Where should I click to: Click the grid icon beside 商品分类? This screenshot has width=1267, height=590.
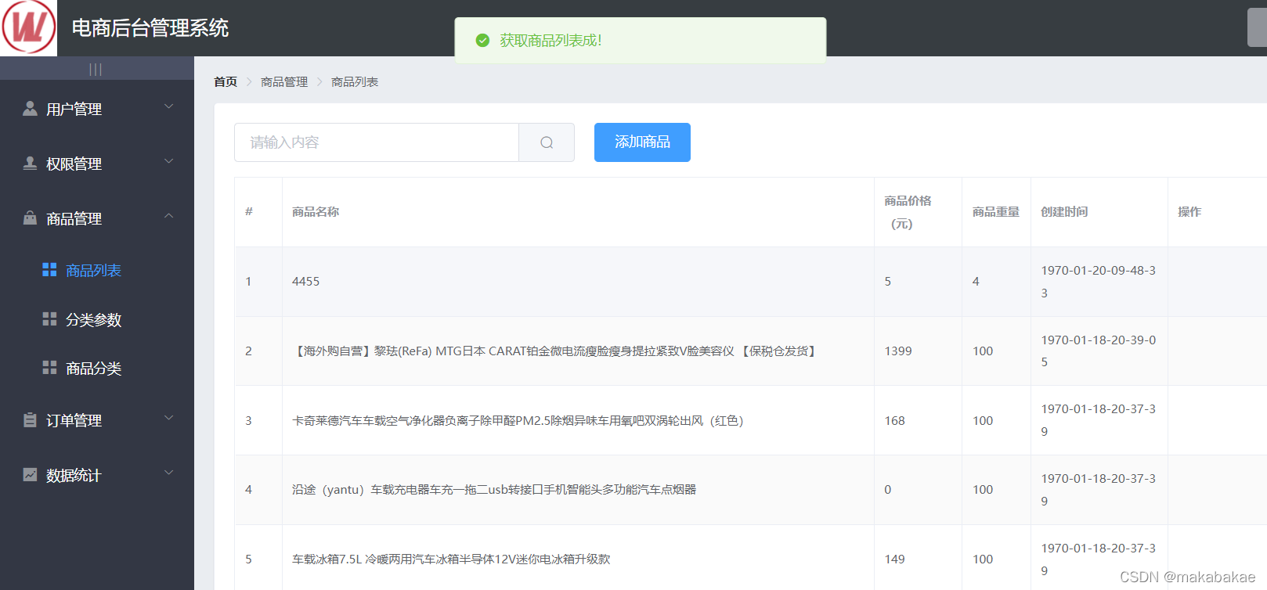(49, 368)
